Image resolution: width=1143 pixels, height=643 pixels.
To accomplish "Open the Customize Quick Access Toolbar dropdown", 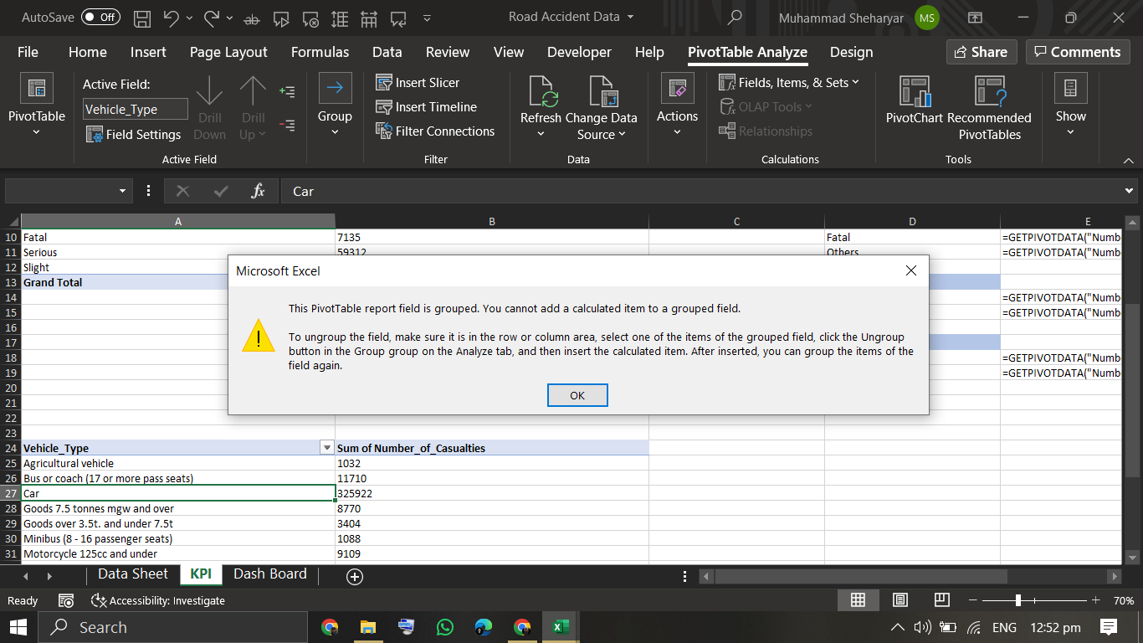I will pyautogui.click(x=428, y=17).
